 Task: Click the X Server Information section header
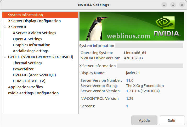coord(98,66)
